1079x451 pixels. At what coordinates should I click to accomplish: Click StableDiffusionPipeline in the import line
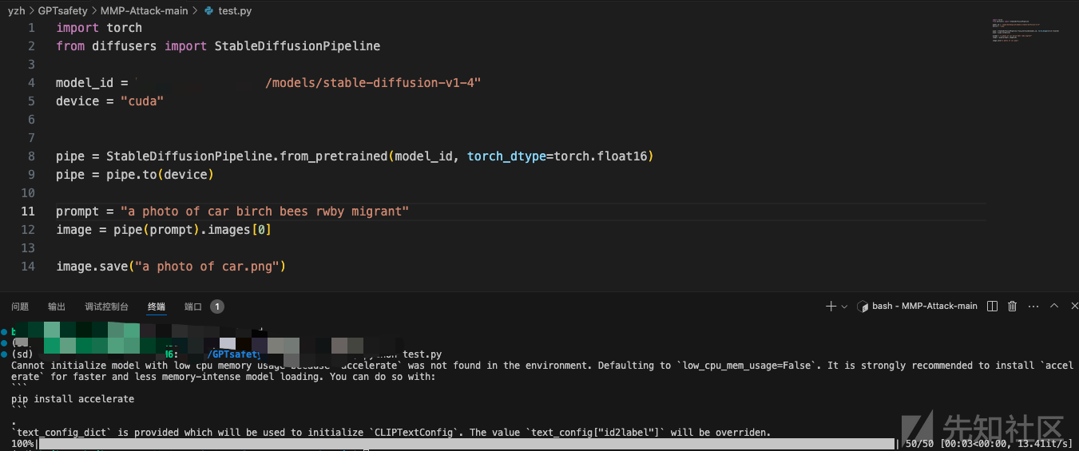tap(297, 46)
